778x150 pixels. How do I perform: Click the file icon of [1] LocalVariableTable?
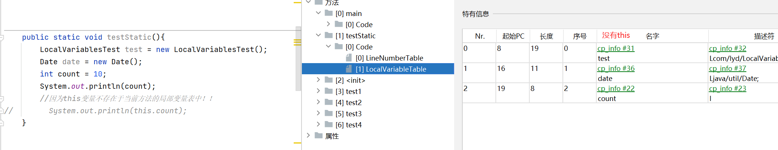click(x=349, y=69)
